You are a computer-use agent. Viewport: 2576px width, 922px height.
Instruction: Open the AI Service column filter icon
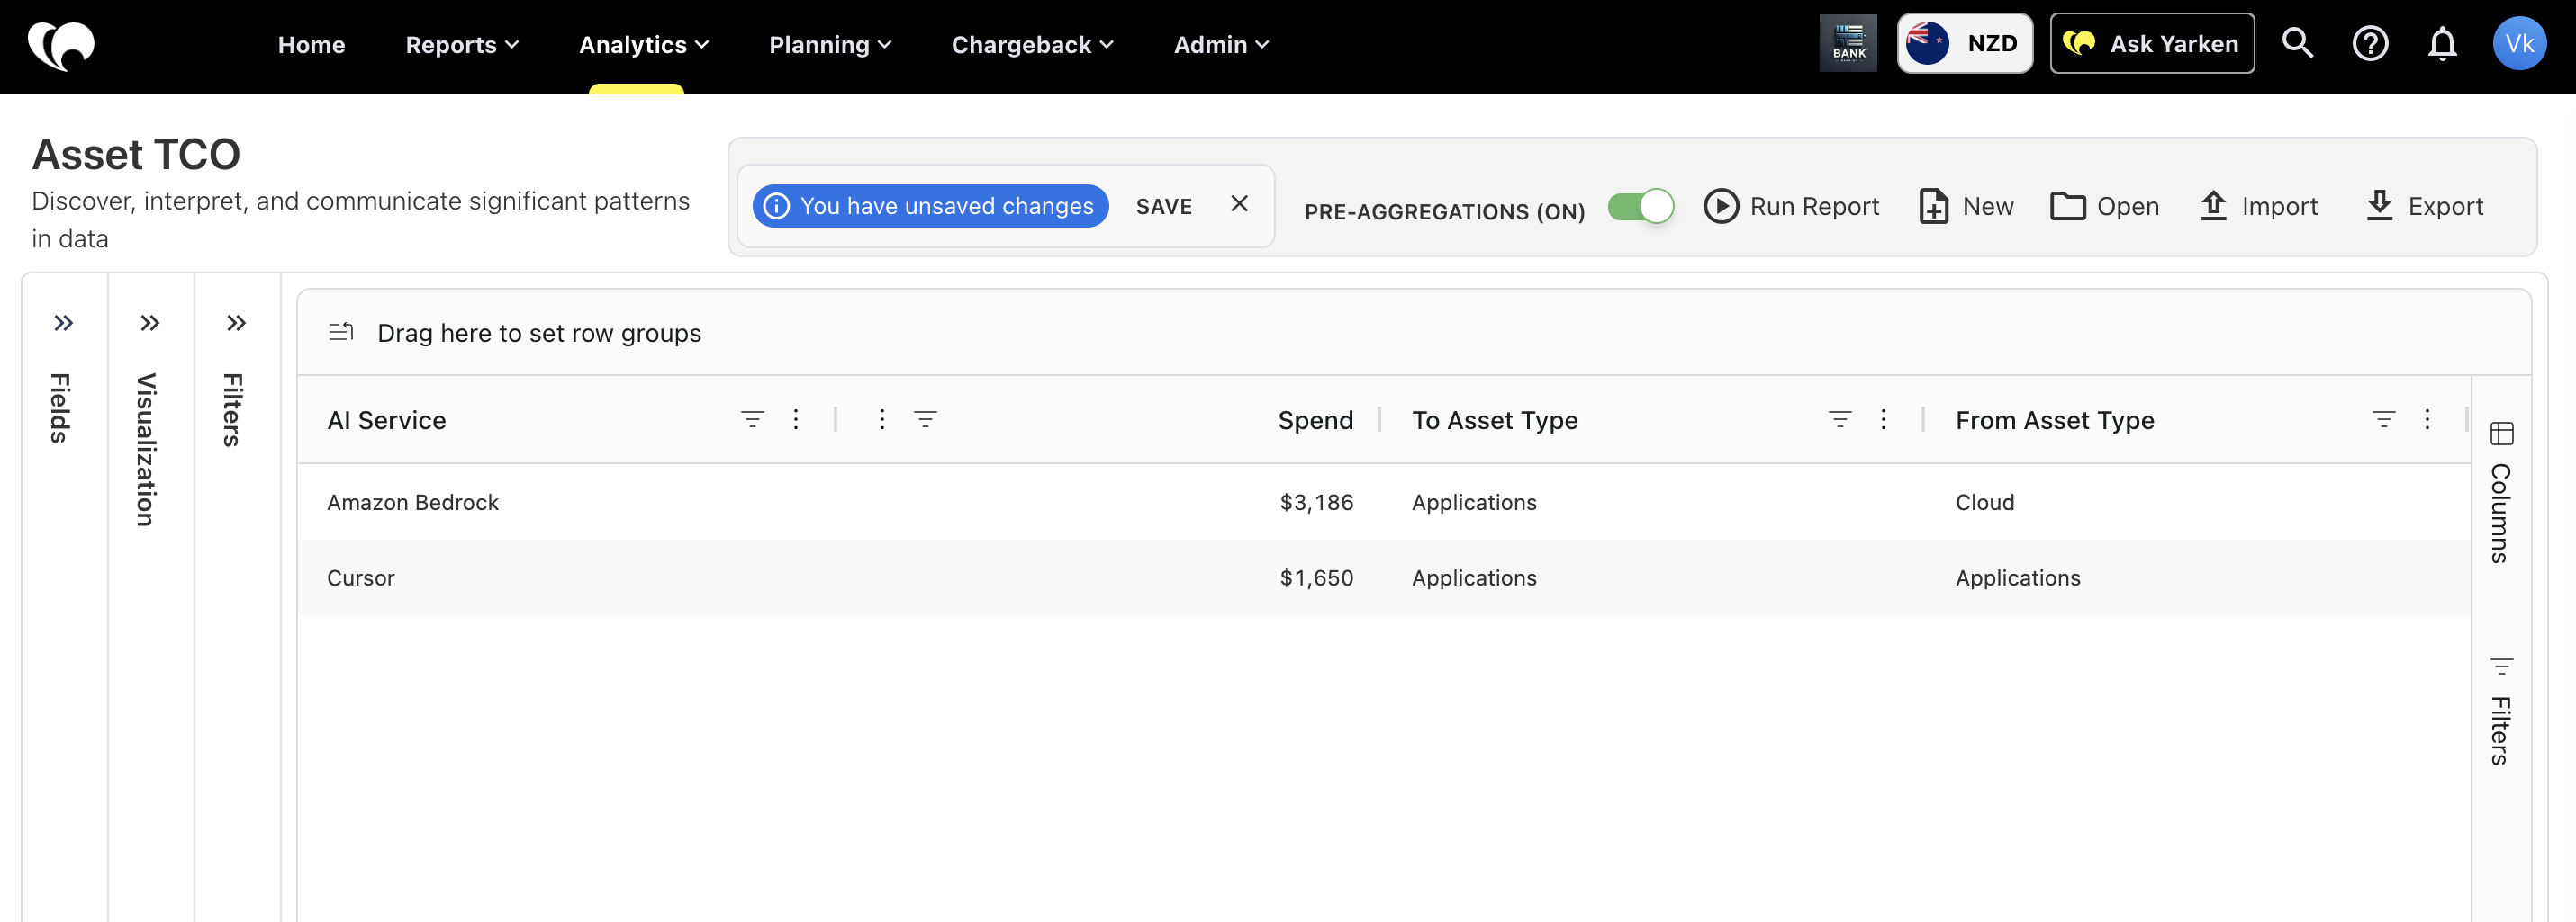click(752, 419)
